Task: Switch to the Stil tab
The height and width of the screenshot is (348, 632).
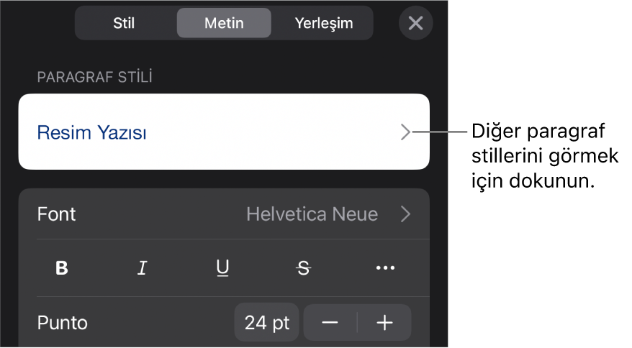Action: pyautogui.click(x=124, y=23)
